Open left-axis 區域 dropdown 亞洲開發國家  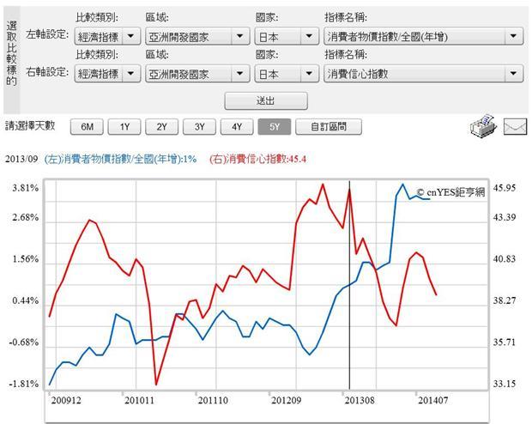point(197,36)
